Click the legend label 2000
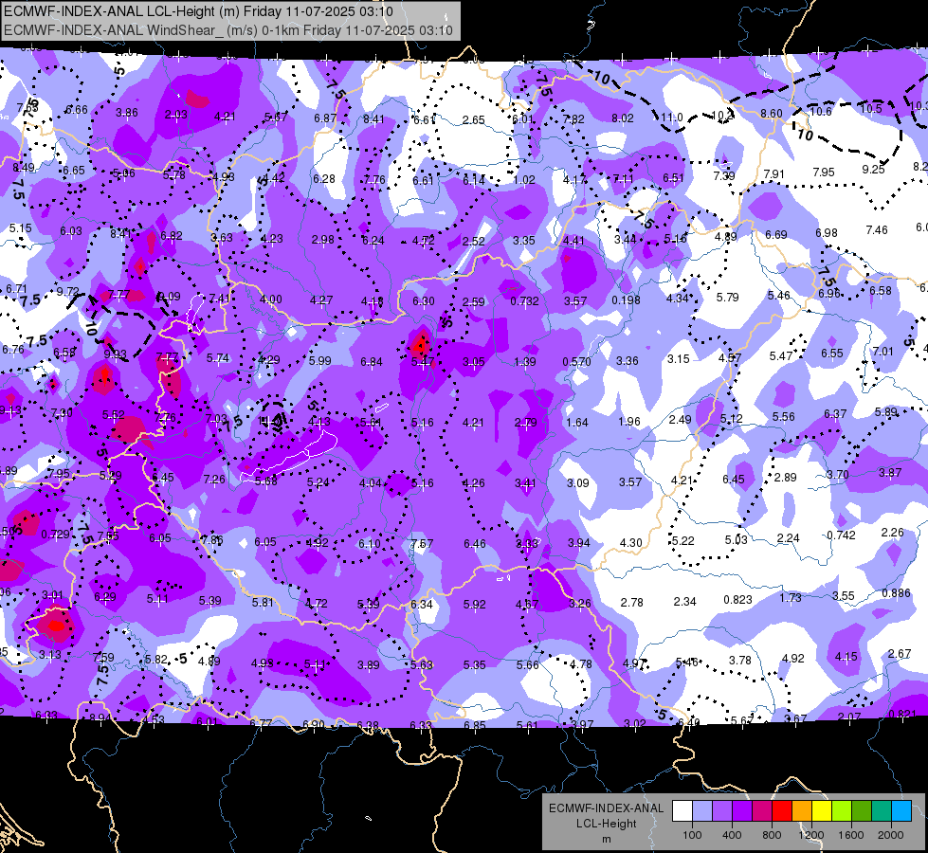This screenshot has height=853, width=928. [891, 835]
